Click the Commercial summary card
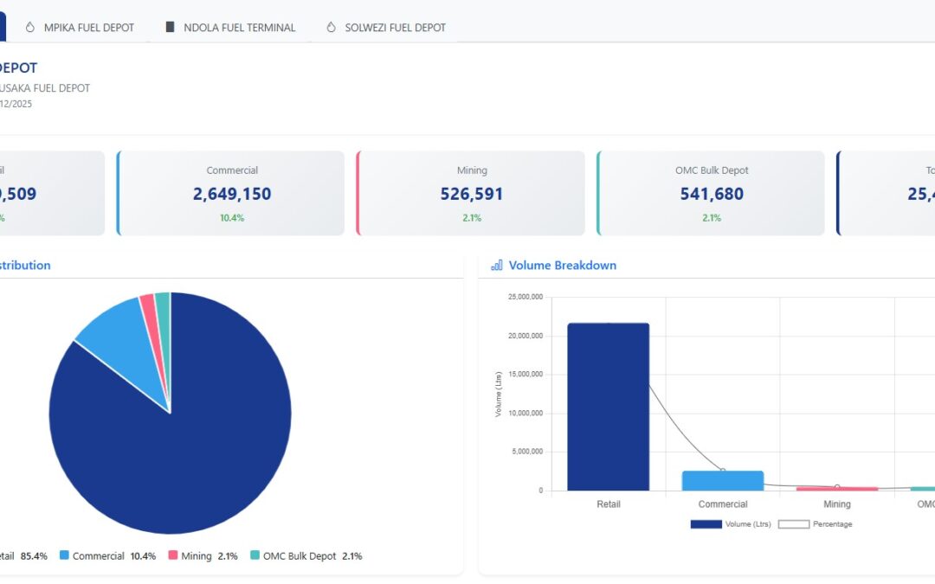 click(231, 193)
